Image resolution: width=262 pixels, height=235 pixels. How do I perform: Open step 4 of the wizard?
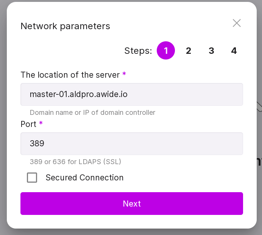pos(234,51)
